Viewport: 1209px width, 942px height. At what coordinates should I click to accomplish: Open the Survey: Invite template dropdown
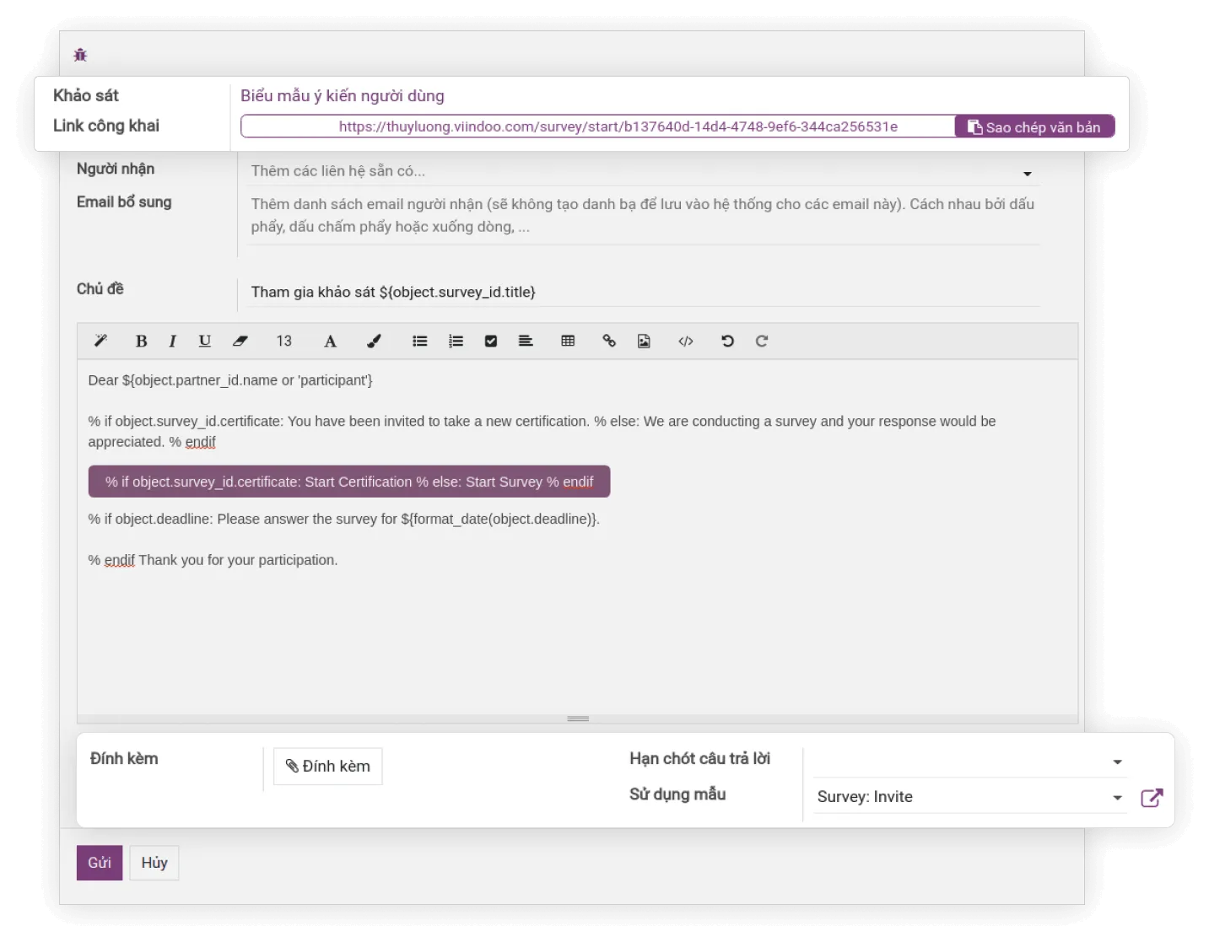(970, 797)
